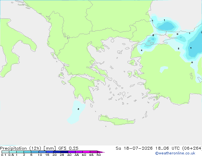
Task: Click the '4' precipitation value over Turkey
Action: click(191, 48)
